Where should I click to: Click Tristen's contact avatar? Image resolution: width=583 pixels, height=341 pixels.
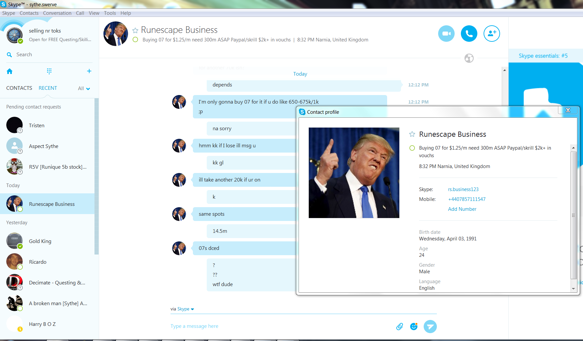[14, 125]
